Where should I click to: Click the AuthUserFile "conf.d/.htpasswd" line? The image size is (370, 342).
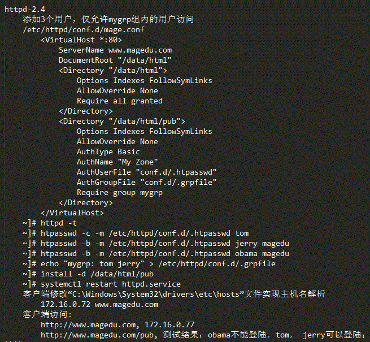tap(146, 172)
